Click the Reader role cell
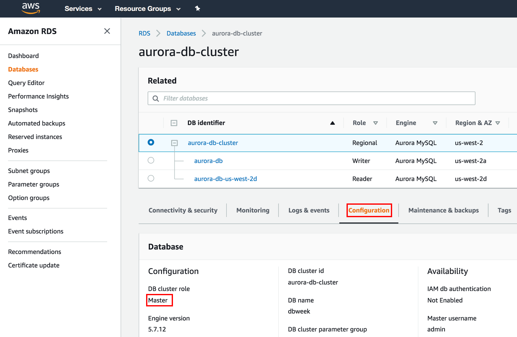Viewport: 517px width, 337px height. pos(362,179)
